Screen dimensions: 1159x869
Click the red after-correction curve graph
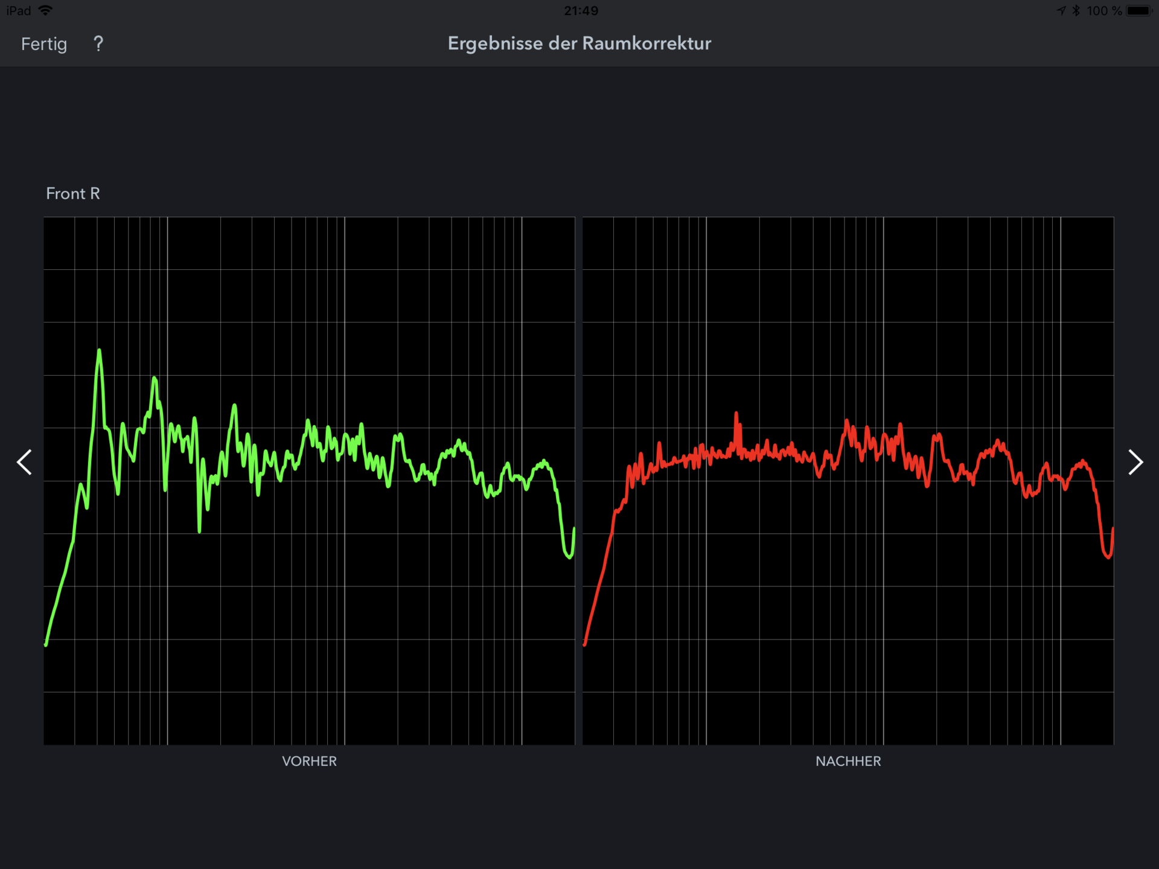click(x=848, y=481)
